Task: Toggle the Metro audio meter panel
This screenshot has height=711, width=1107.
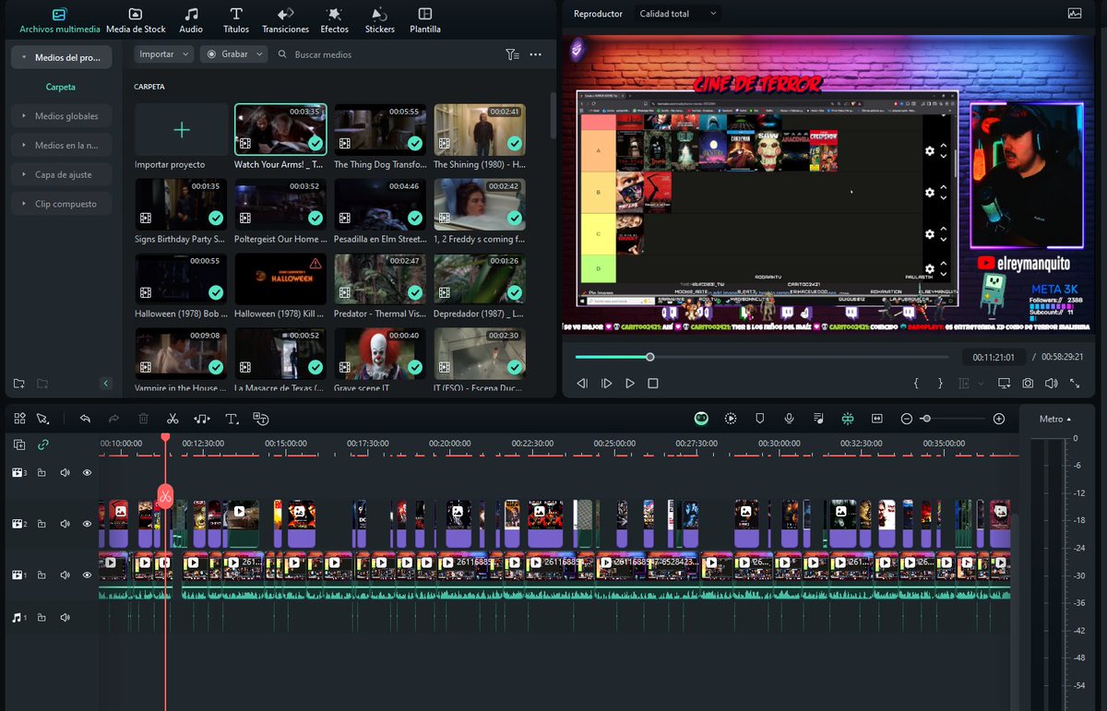Action: [1055, 419]
